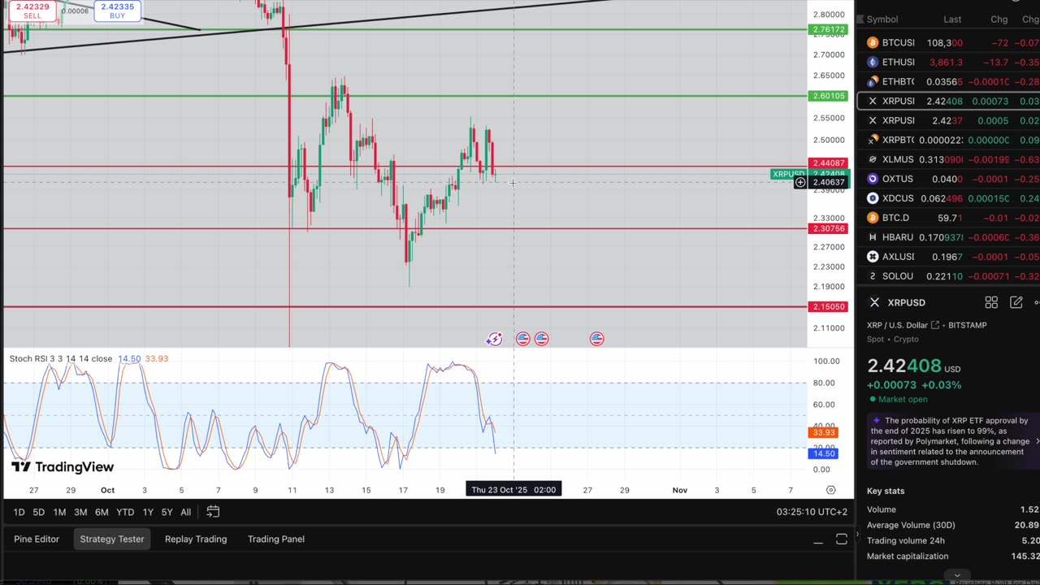Click the plus alert icon on price scale
This screenshot has width=1040, height=585.
coord(800,182)
